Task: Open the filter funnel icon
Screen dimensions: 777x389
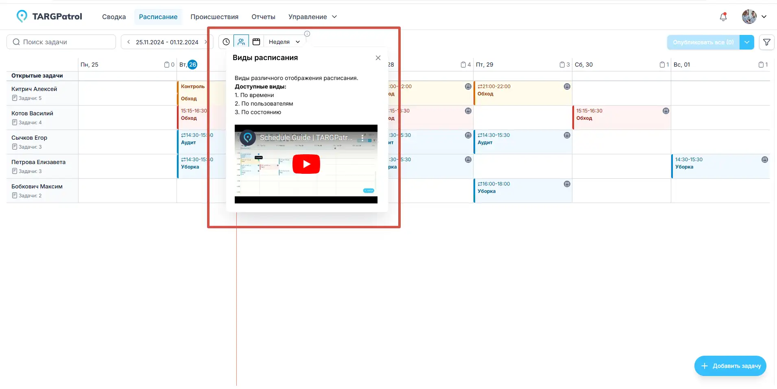Action: coord(767,42)
